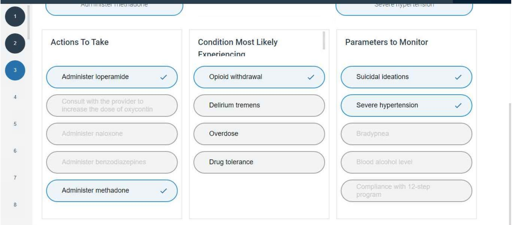
Task: Jump to question number 6
Action: pyautogui.click(x=15, y=151)
